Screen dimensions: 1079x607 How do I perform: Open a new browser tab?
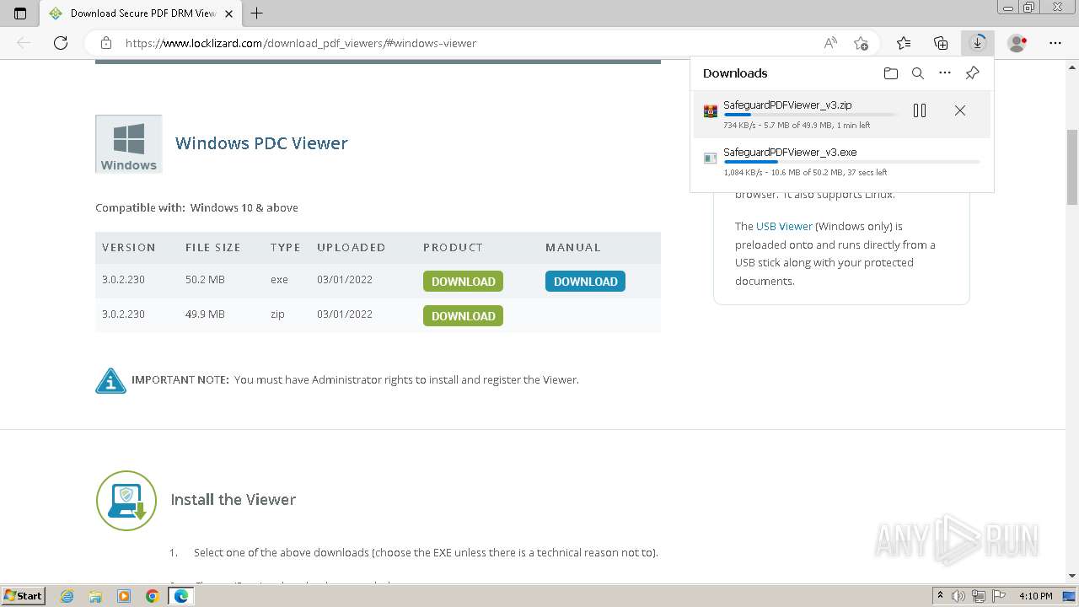tap(257, 13)
